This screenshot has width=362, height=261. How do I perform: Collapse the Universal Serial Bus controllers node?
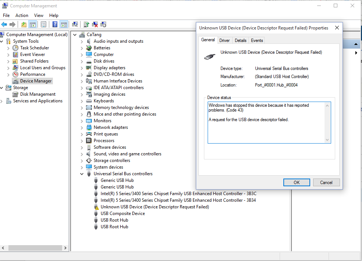(x=82, y=174)
